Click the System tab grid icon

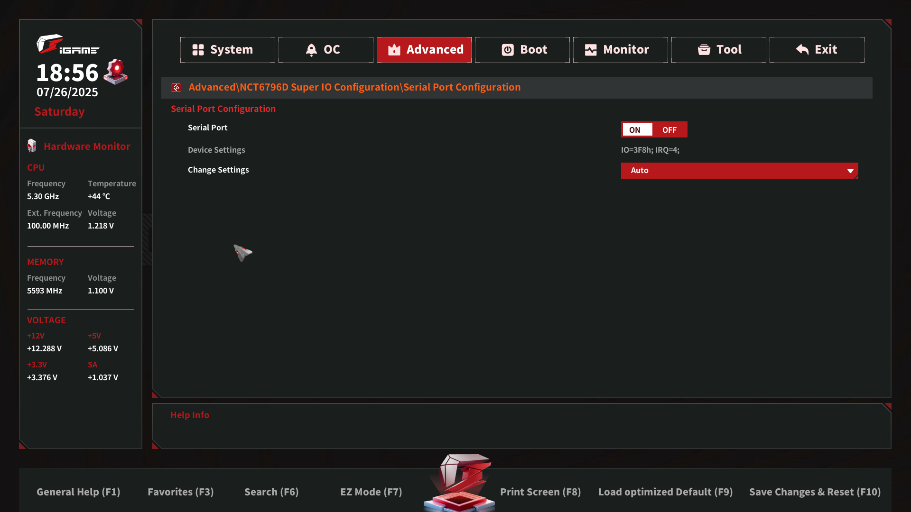[x=198, y=50]
